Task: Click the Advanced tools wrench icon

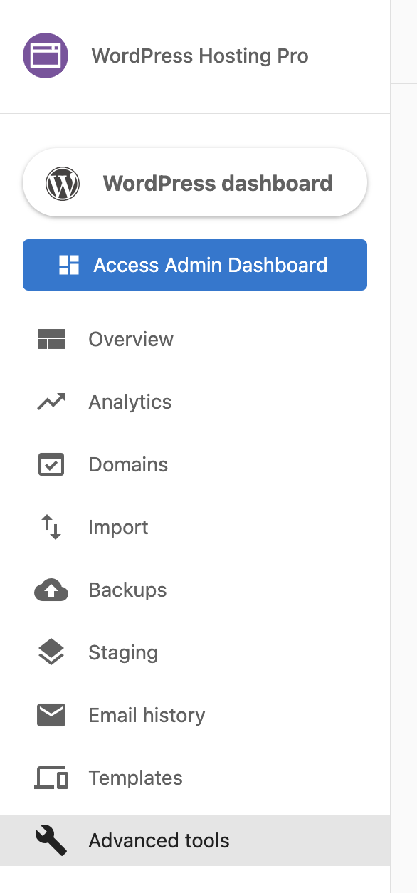Action: pyautogui.click(x=51, y=840)
